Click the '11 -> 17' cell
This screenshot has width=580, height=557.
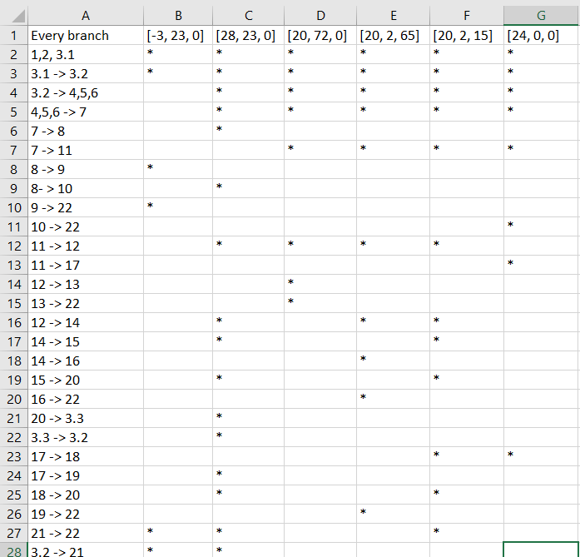click(x=86, y=266)
